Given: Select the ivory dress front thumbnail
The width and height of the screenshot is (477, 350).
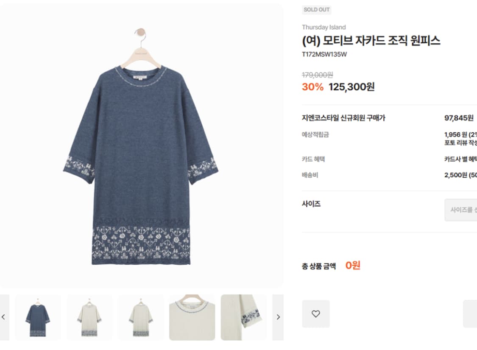Looking at the screenshot, I should click(89, 316).
